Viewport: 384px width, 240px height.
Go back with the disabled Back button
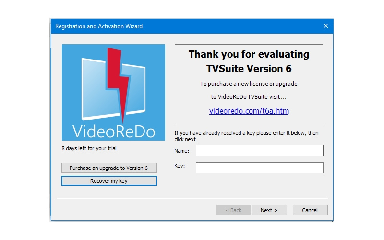tap(233, 210)
